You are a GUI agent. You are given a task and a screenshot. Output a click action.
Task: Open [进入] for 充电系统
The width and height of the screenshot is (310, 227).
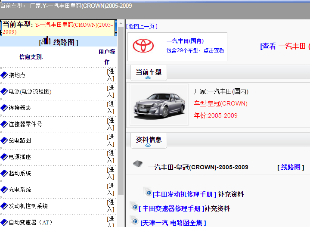[x=111, y=190]
